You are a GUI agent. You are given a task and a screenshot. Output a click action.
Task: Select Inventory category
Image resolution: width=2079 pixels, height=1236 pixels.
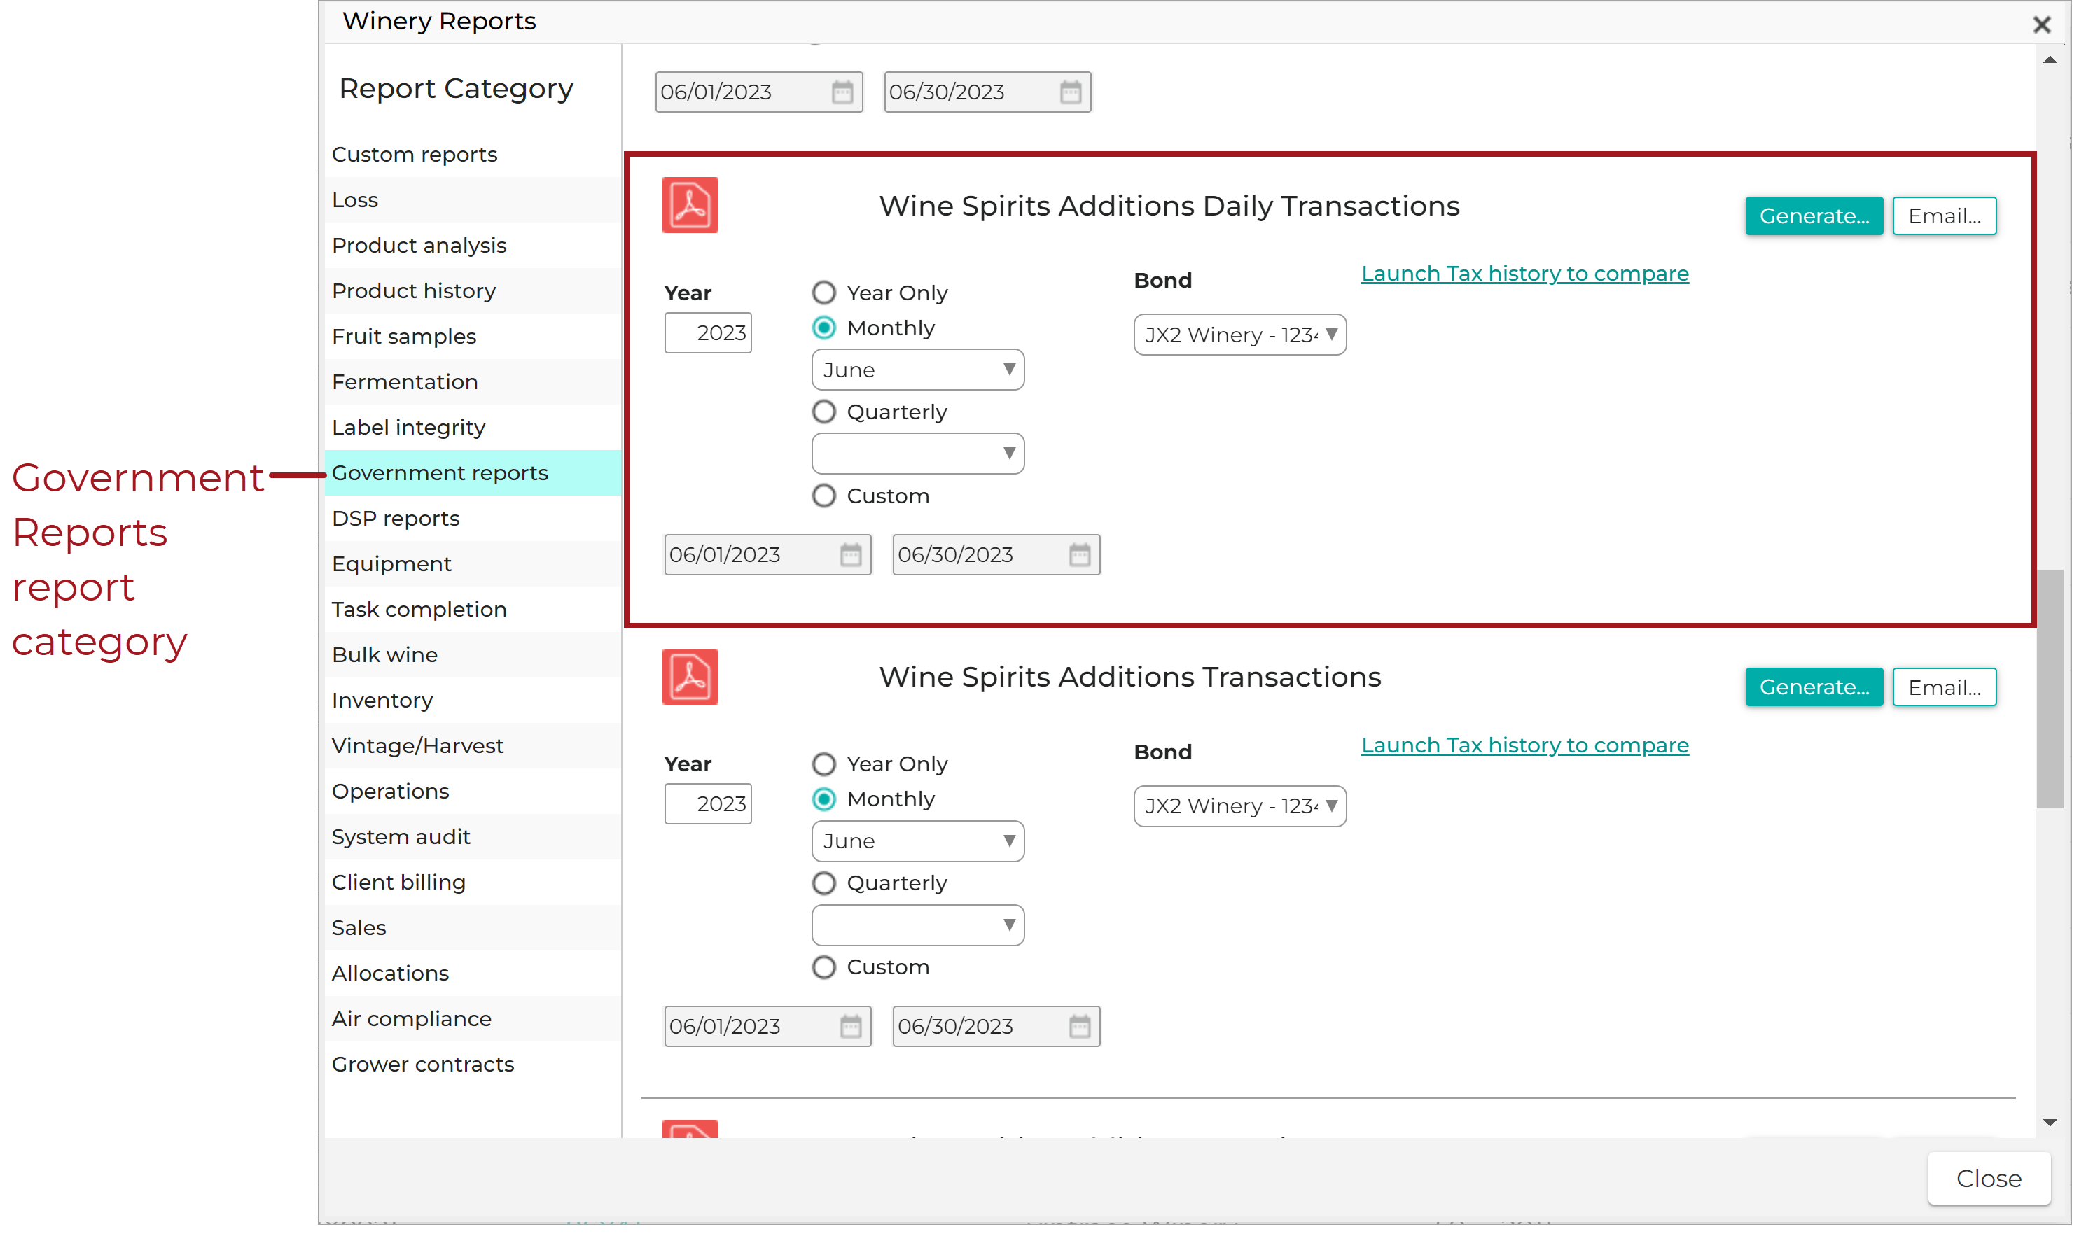pos(473,701)
